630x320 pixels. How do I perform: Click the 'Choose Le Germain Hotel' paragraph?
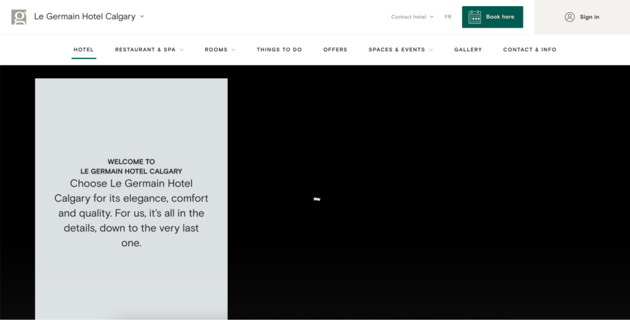pyautogui.click(x=132, y=213)
